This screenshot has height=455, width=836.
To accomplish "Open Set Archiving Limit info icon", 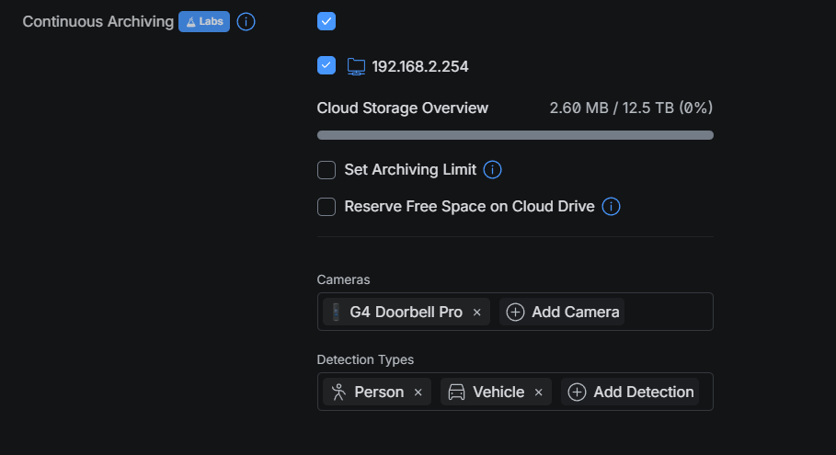I will coord(492,170).
